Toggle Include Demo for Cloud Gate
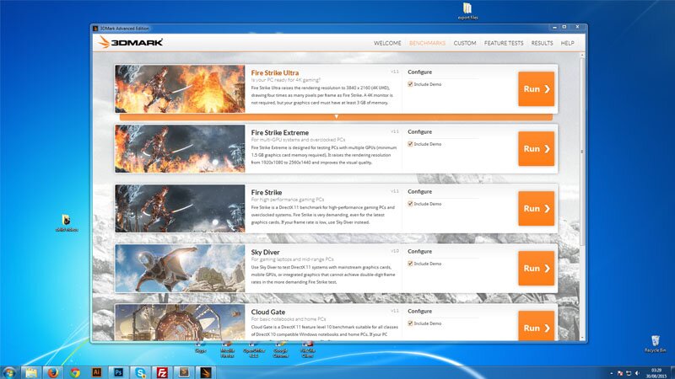The height and width of the screenshot is (379, 675). click(x=410, y=323)
